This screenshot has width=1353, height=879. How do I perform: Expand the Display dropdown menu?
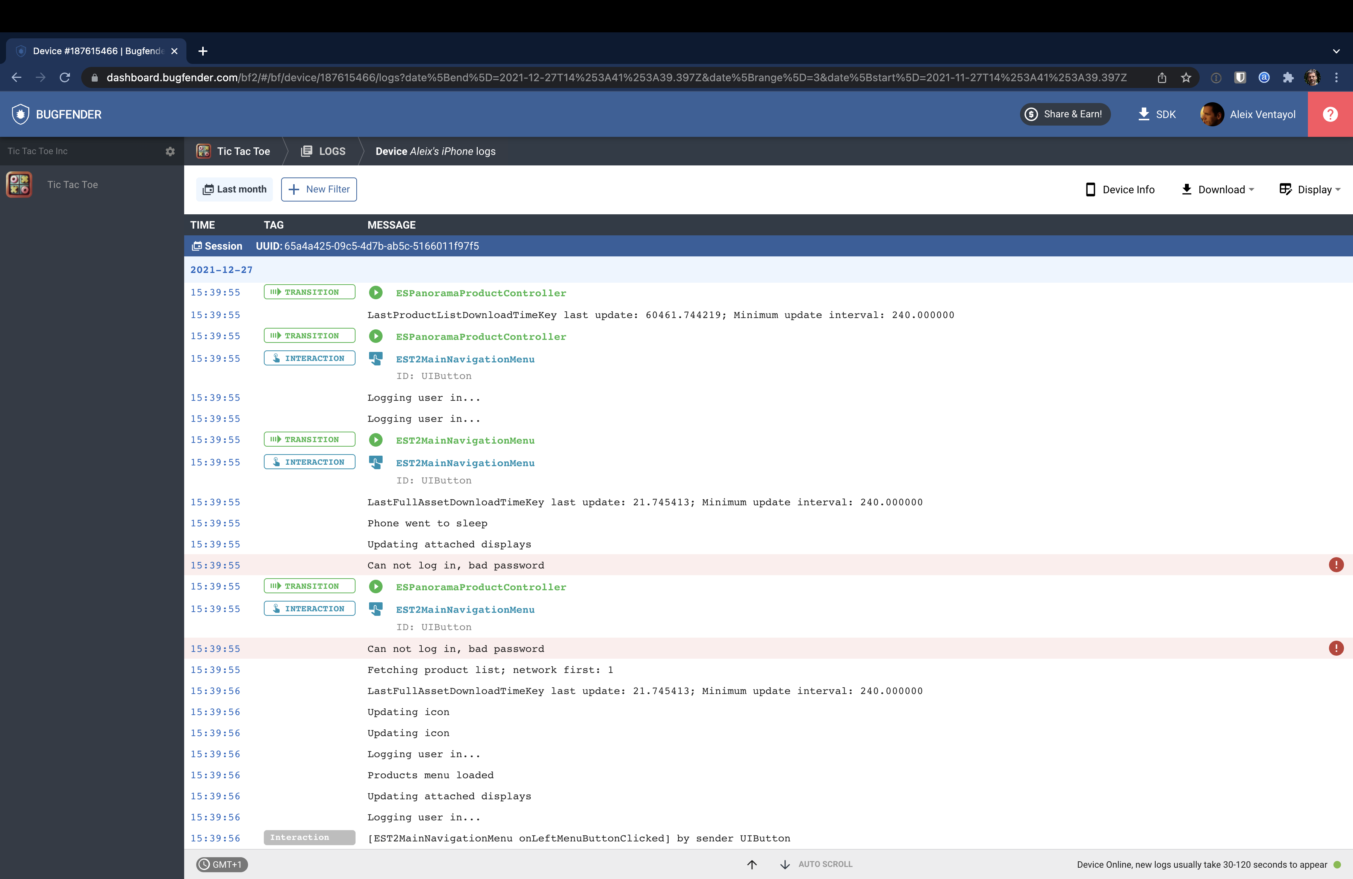[x=1310, y=189]
